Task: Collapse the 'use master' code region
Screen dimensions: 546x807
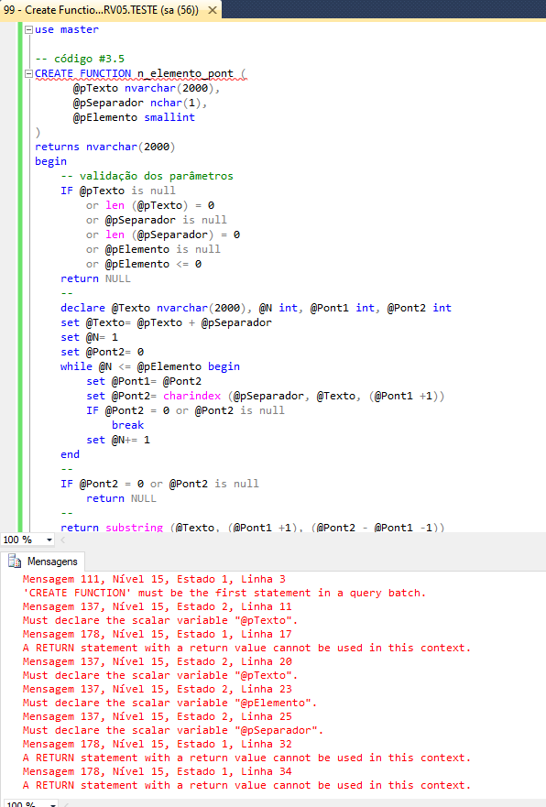Action: click(x=28, y=30)
